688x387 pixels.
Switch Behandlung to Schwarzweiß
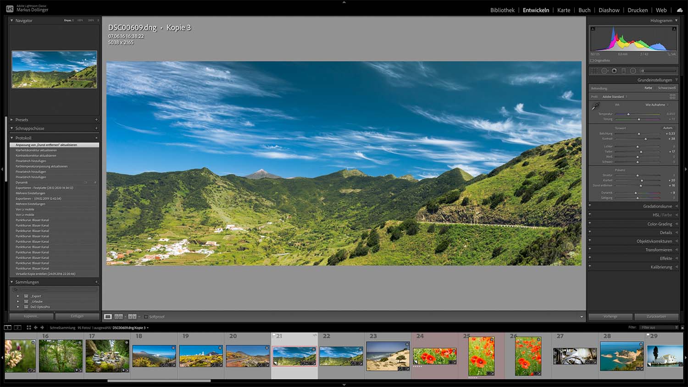pyautogui.click(x=667, y=88)
